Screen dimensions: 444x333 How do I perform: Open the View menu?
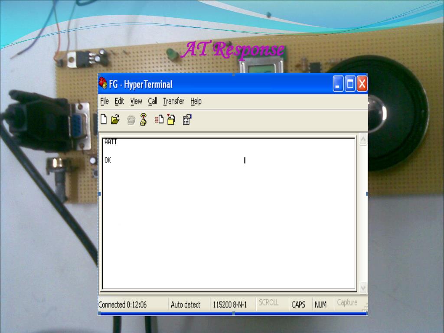[136, 101]
